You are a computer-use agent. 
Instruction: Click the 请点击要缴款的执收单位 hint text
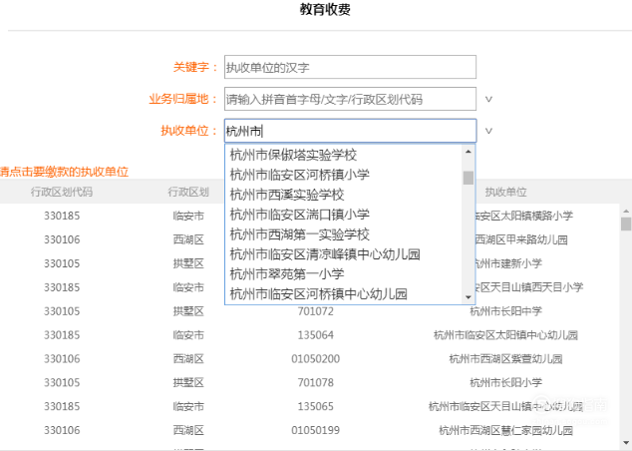coord(64,172)
